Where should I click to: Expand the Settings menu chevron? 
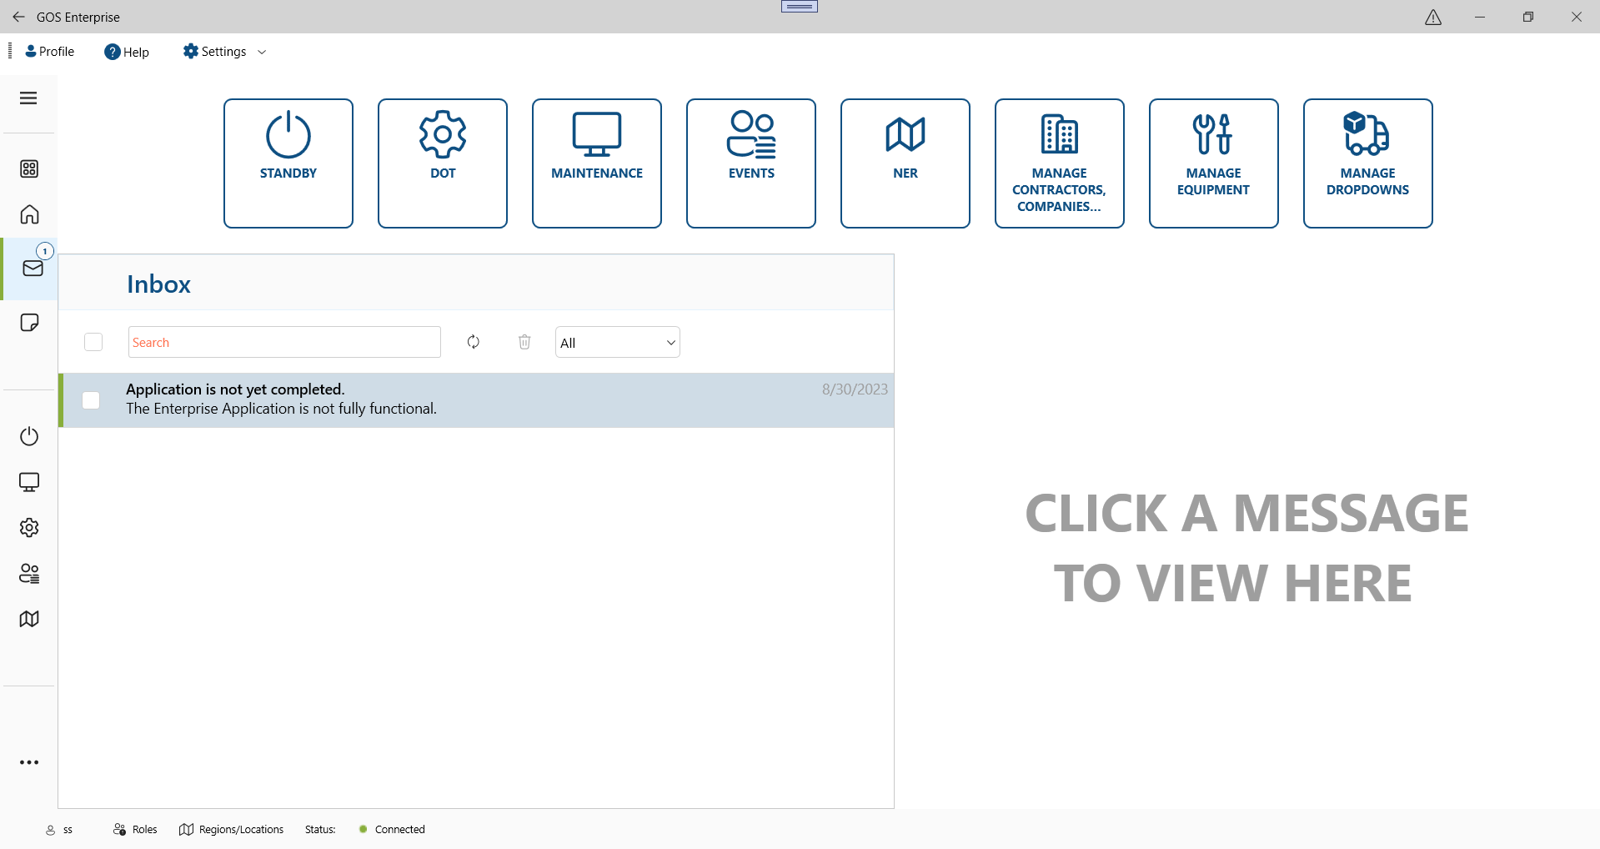click(x=262, y=52)
